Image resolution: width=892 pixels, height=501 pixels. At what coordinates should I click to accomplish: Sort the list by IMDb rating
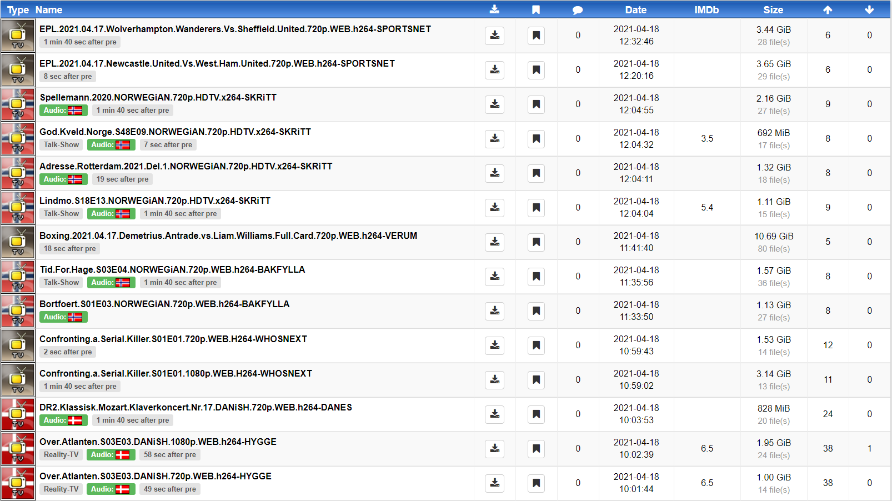[706, 10]
